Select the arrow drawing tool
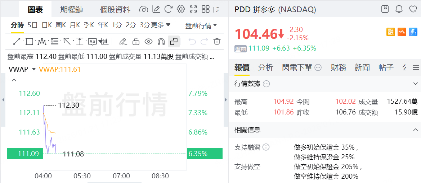The image size is (421, 183). (x=67, y=42)
